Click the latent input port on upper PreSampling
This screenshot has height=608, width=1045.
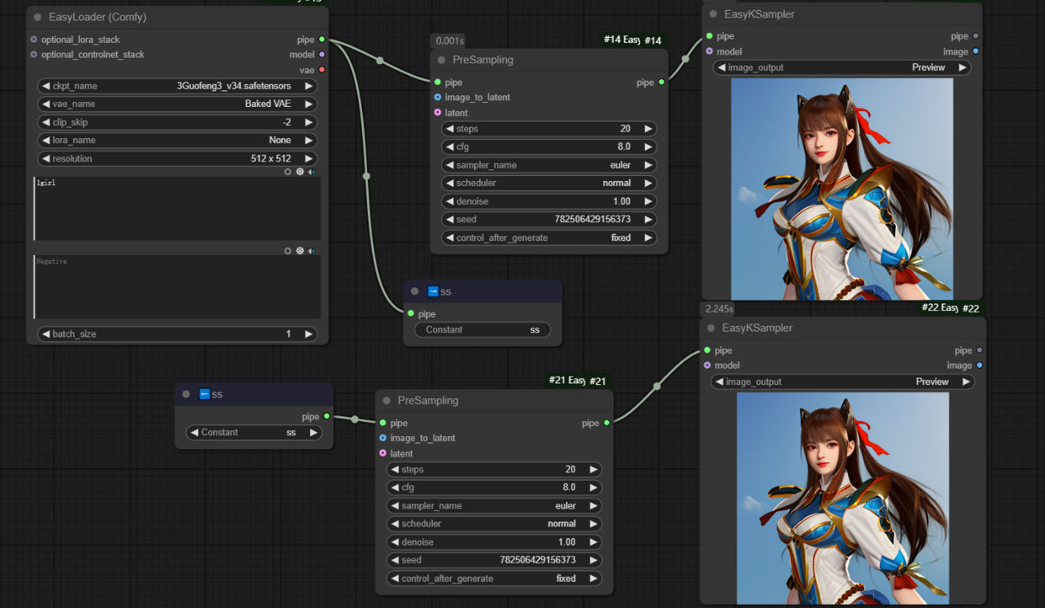(438, 113)
